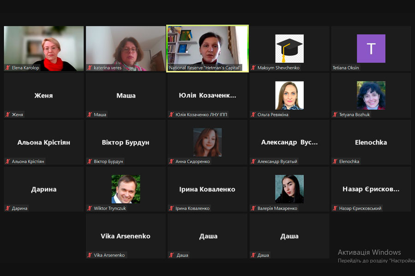Screen dimensions: 415x276
Task: Click Wiktor Trynczuk's profile photo
Action: pos(126,189)
